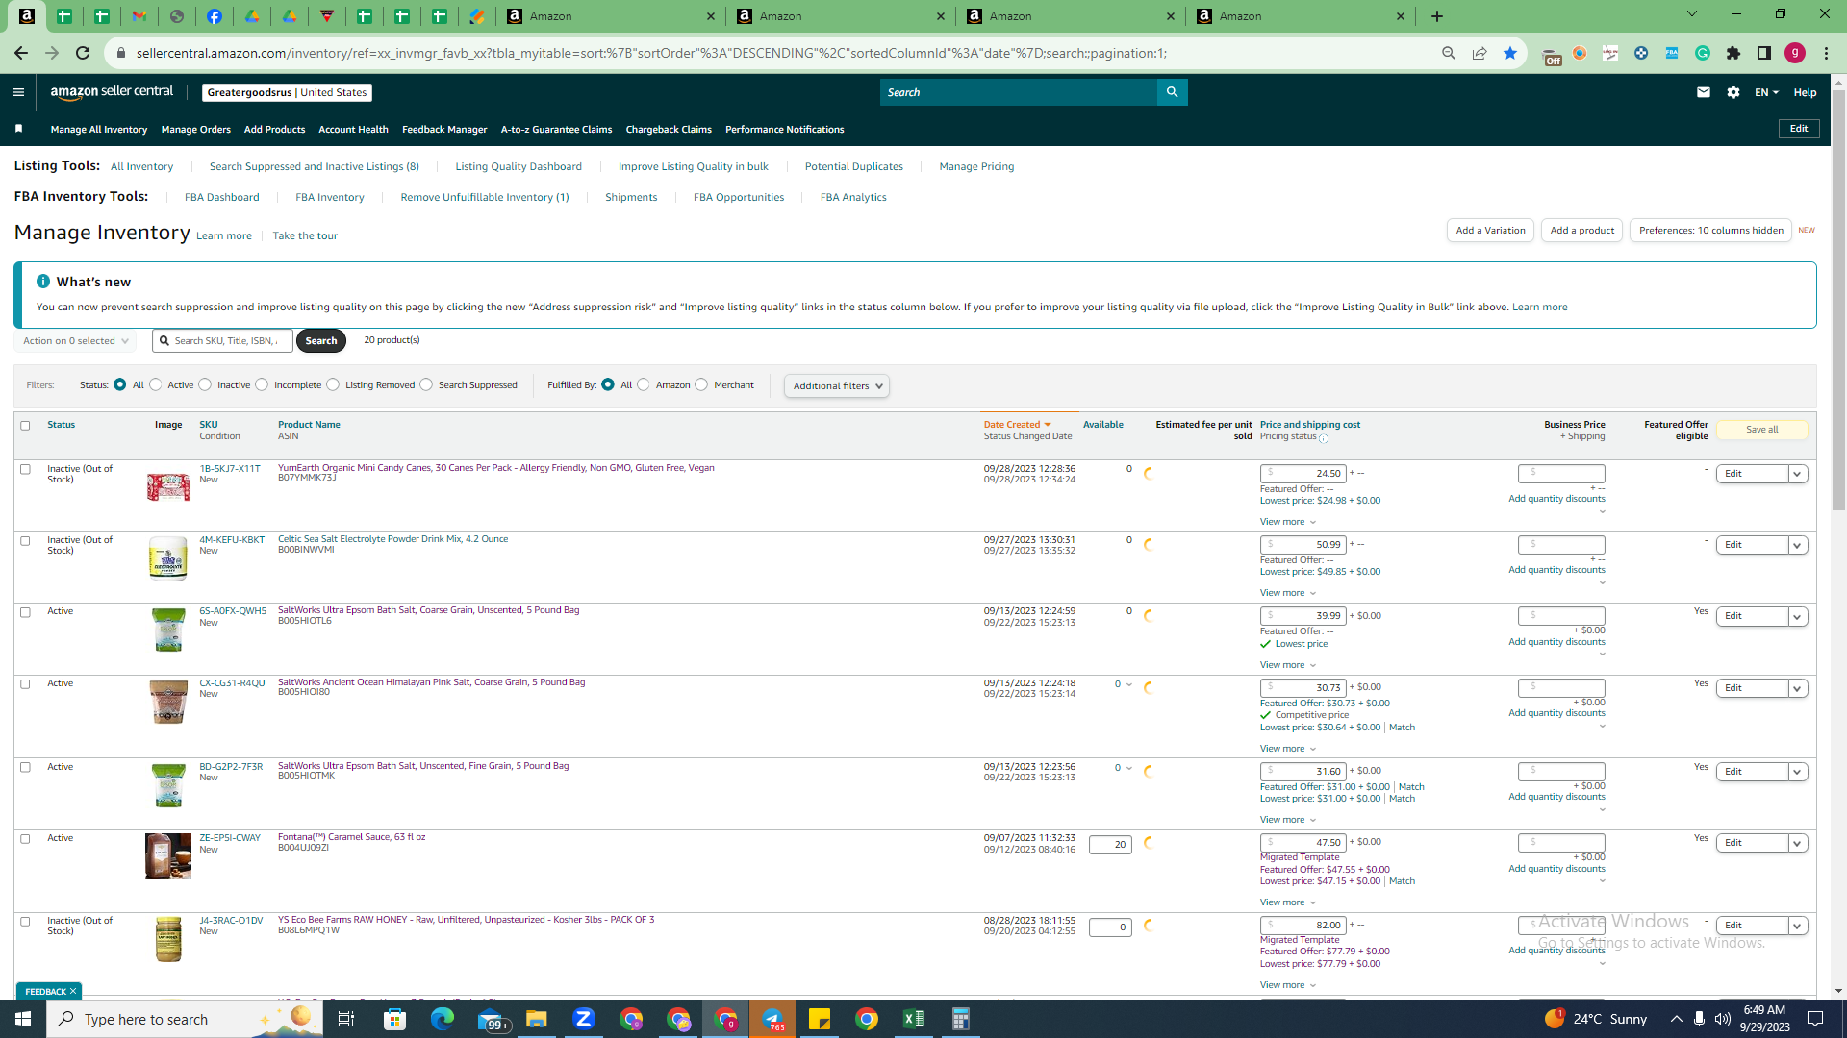This screenshot has height=1038, width=1847.
Task: Open the Additional filters dropdown
Action: [836, 385]
